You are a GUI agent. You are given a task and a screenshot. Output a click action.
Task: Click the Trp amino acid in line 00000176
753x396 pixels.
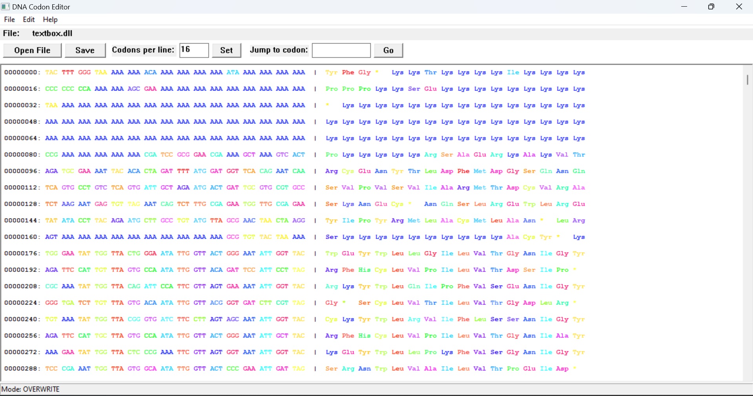pyautogui.click(x=332, y=253)
